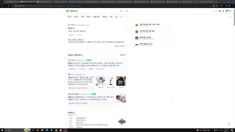Viewport: 235px width, 132px height.
Task: Click the scroll-to-top round arrow button
Action: 229,124
